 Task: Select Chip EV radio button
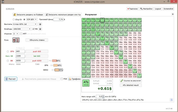coord(14,20)
